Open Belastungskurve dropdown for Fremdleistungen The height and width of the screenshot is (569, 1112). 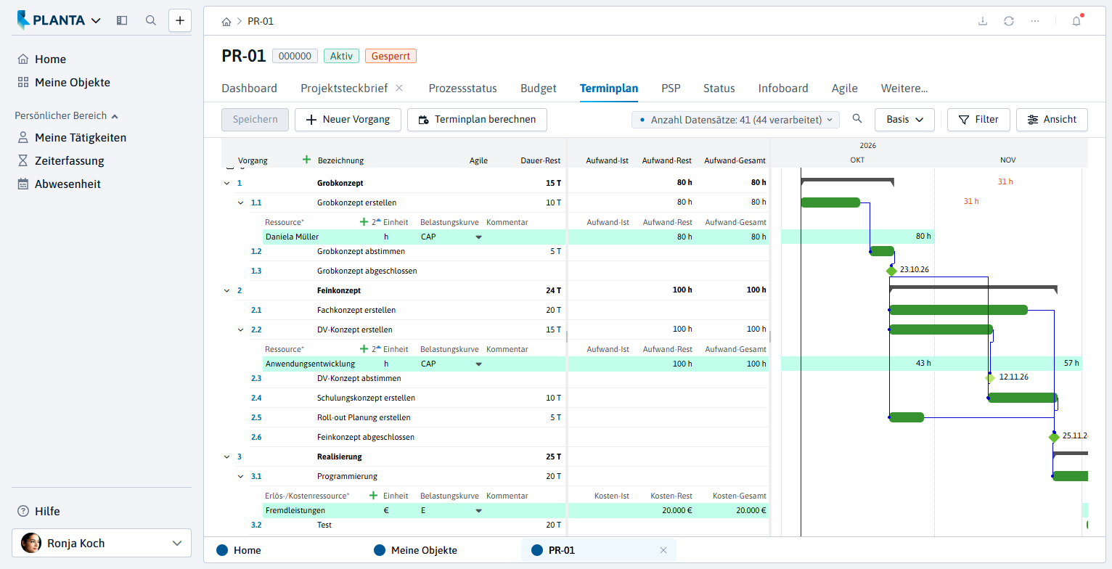pyautogui.click(x=478, y=510)
